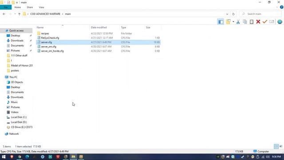This screenshot has height=160, width=284.
Task: Click the volume speaker tray icon
Action: [x=268, y=157]
